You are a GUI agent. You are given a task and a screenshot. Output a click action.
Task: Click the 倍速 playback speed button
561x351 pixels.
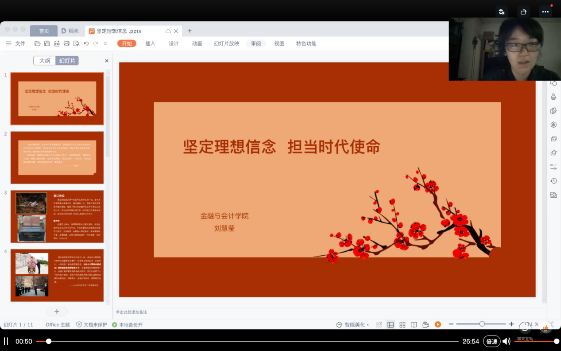coord(491,341)
